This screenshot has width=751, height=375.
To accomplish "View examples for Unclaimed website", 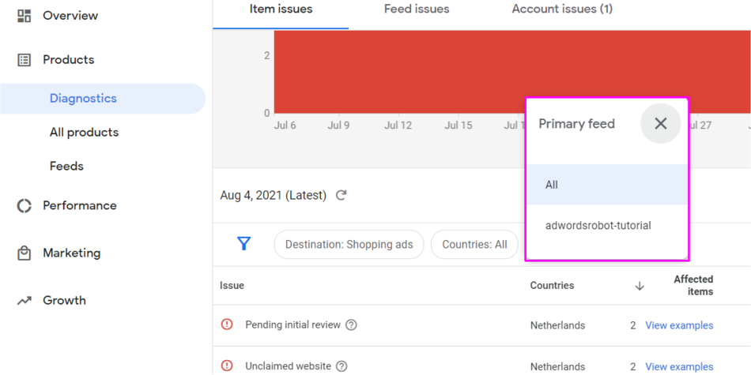I will [x=679, y=366].
